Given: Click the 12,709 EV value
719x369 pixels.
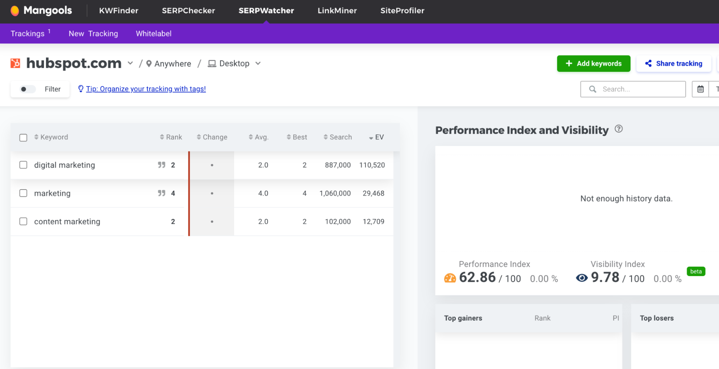Looking at the screenshot, I should (x=373, y=221).
